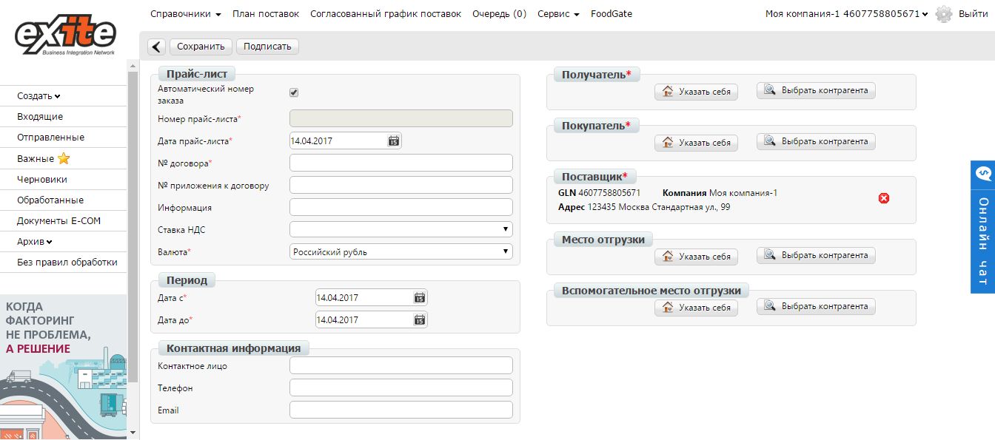Open calendar picker for Дата прайс-листа
995x440 pixels.
[394, 140]
